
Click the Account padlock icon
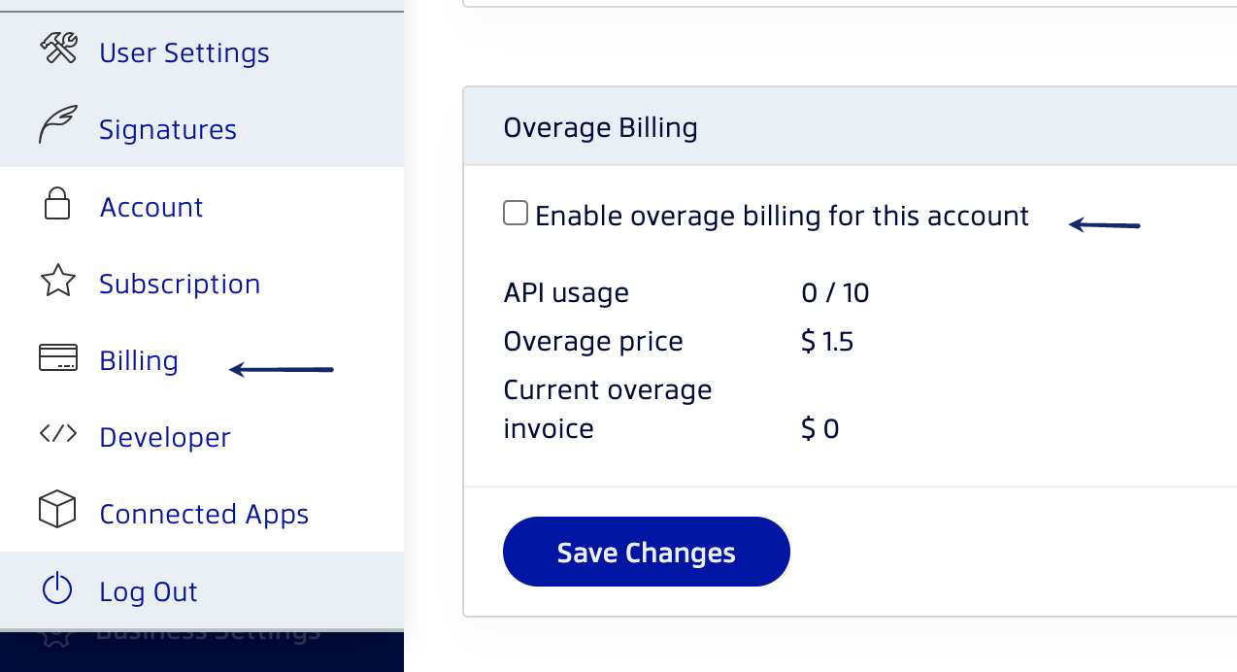point(57,204)
